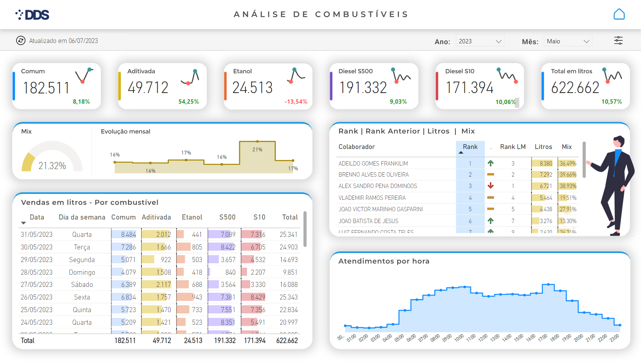The image size is (641, 361).
Task: Click green up arrow for ADEILDO GOMES FRANKILIM
Action: 491,163
